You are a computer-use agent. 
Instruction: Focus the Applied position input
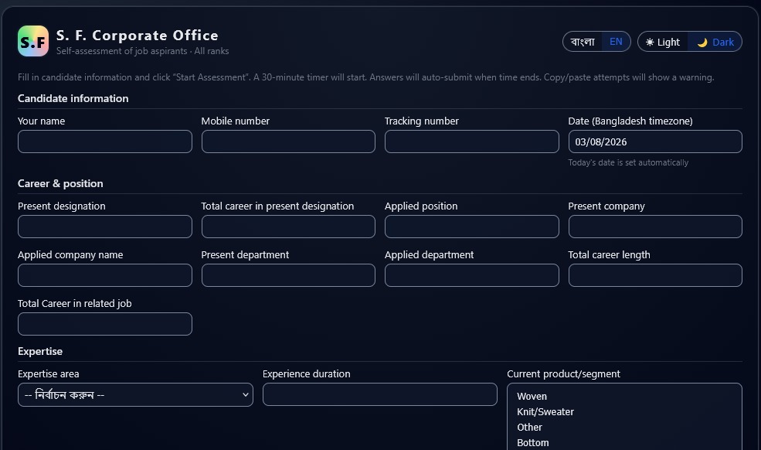pos(472,227)
